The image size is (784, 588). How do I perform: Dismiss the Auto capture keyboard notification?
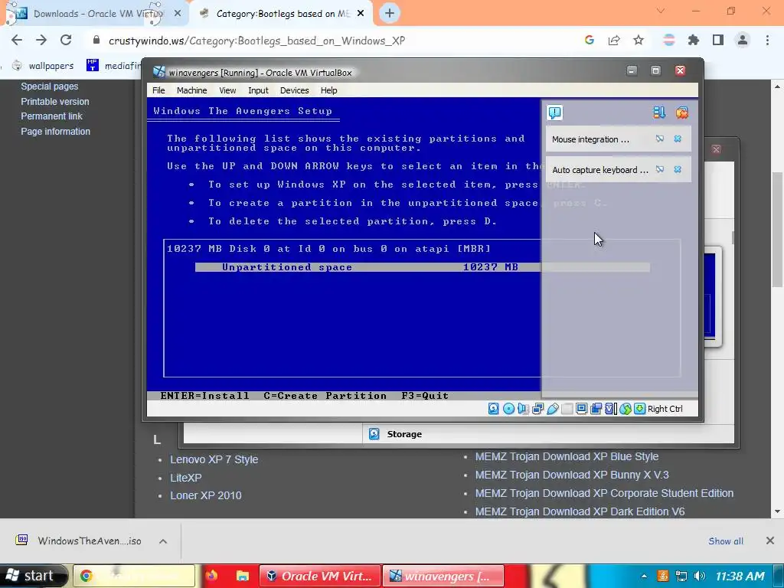(x=678, y=169)
